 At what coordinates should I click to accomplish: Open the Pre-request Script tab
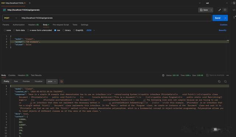pyautogui.click(x=61, y=25)
